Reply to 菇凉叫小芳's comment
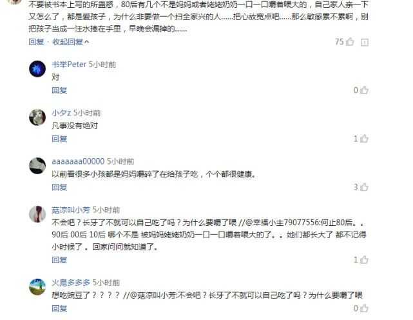This screenshot has width=413, height=320. click(x=59, y=260)
